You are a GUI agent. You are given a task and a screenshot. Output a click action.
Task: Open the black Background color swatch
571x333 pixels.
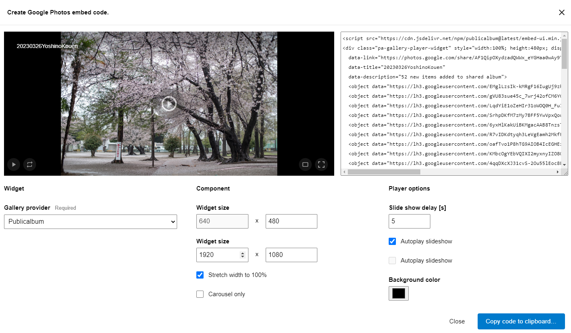tap(399, 293)
